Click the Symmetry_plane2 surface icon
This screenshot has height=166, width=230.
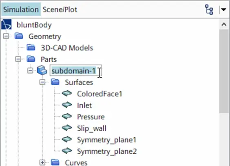click(67, 151)
